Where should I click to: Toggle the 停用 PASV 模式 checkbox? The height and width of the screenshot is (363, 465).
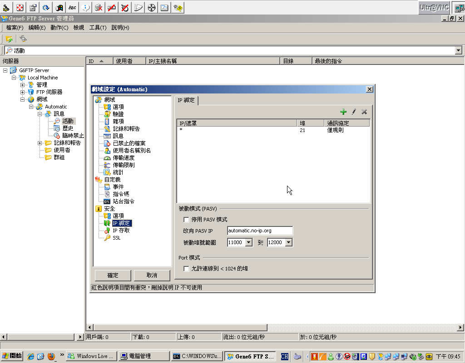click(x=186, y=220)
